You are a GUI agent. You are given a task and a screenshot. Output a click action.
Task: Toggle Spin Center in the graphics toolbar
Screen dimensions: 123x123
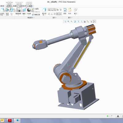click(x=94, y=22)
